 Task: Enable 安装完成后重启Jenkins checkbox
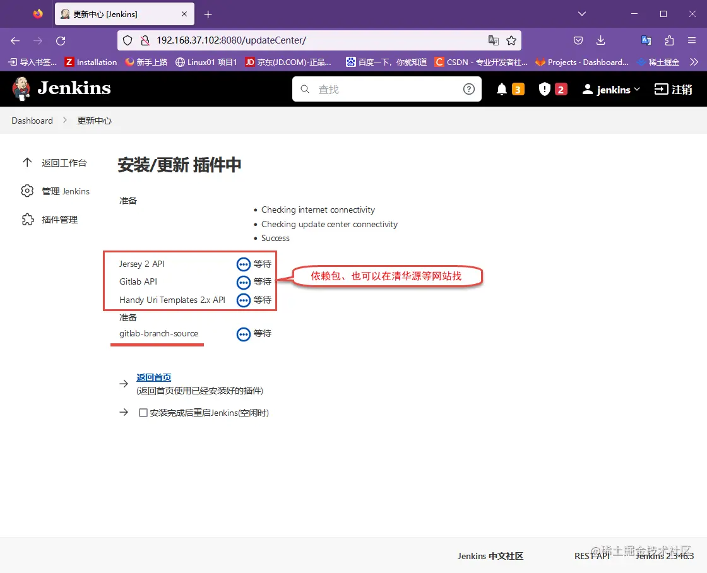point(143,412)
